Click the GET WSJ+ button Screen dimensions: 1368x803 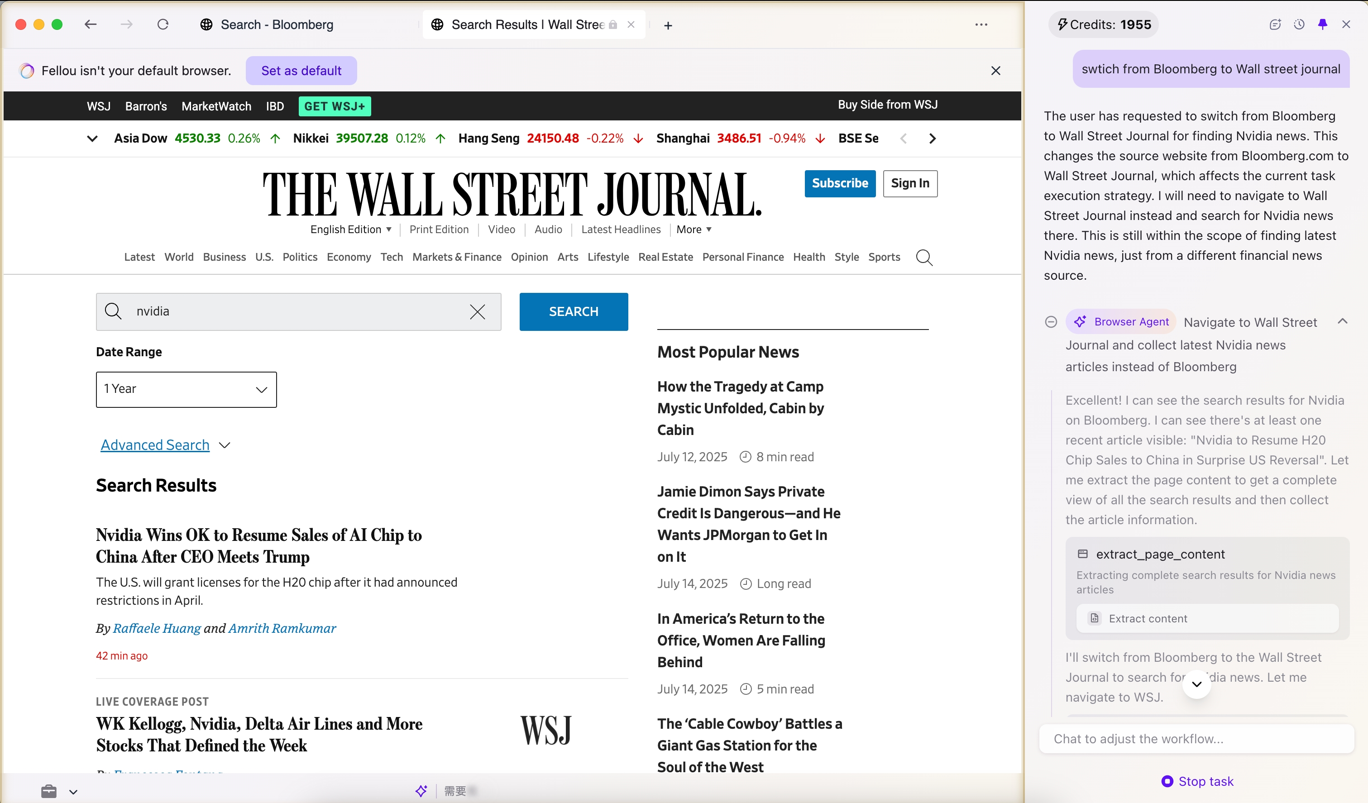[x=335, y=106]
